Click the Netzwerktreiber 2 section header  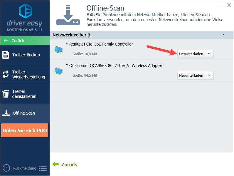point(142,35)
